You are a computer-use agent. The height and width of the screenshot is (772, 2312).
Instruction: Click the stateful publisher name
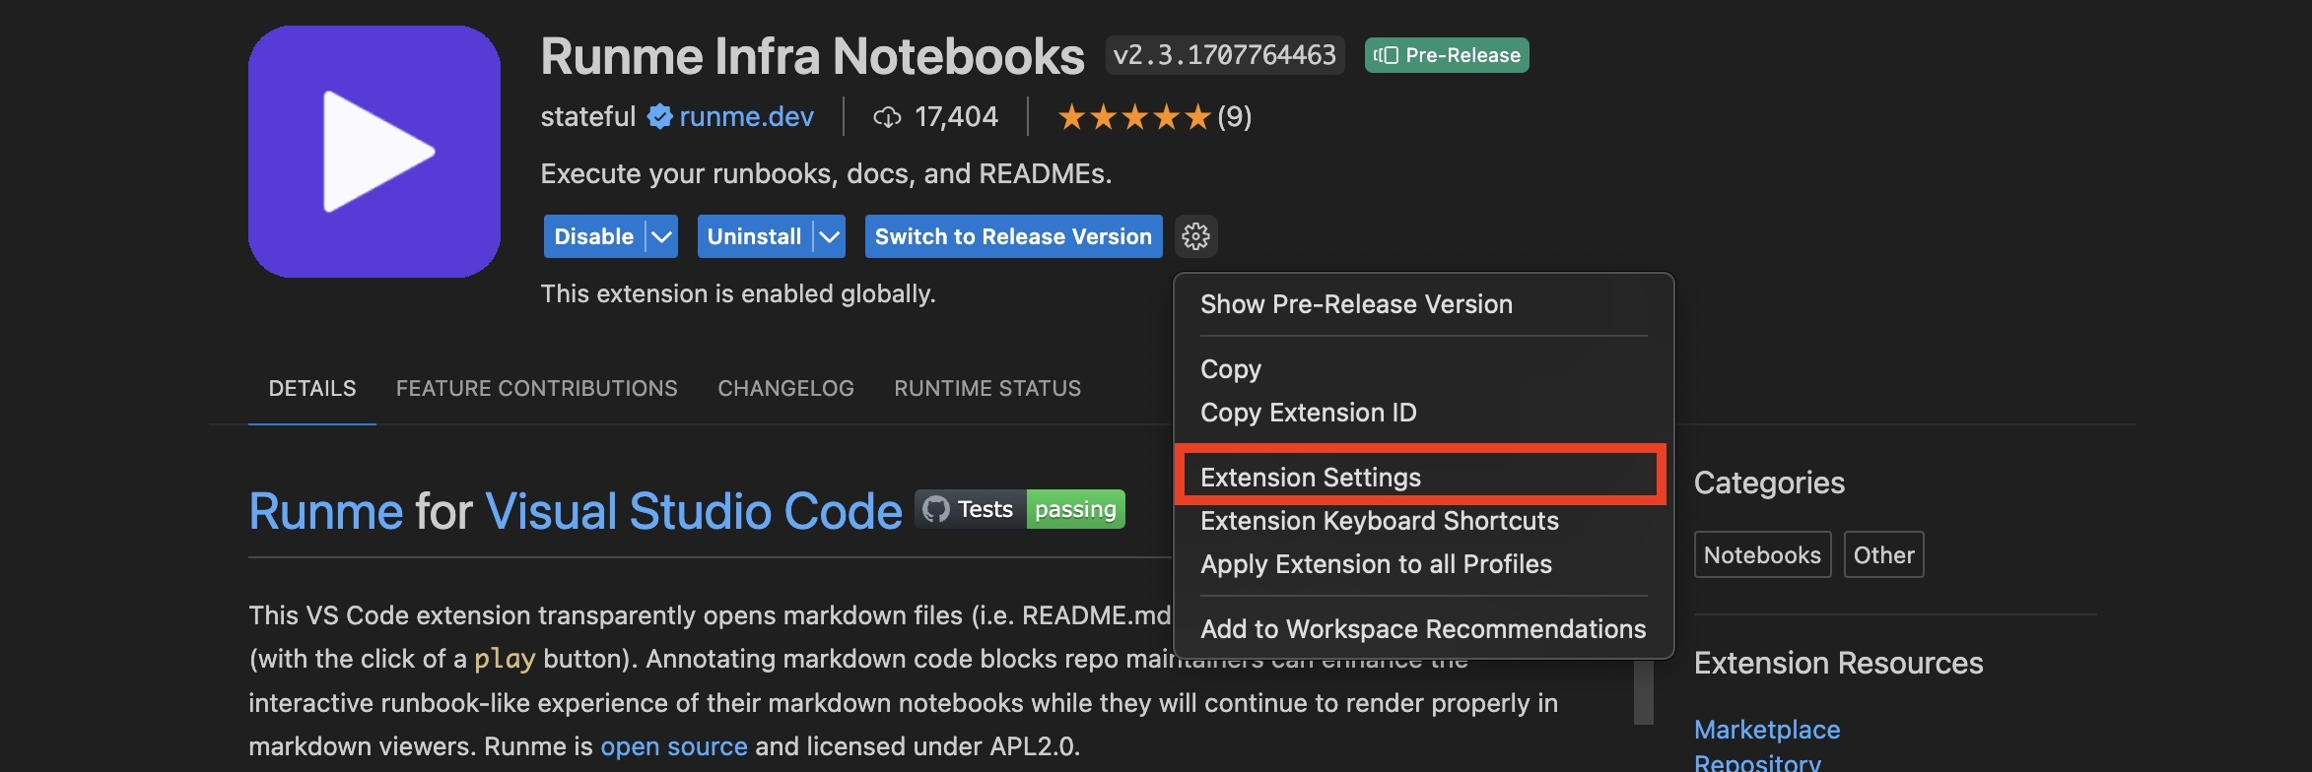(588, 117)
